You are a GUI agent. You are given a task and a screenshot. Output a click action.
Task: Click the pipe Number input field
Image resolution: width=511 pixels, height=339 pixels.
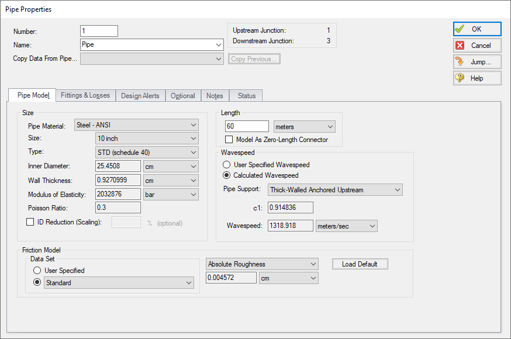[x=99, y=31]
